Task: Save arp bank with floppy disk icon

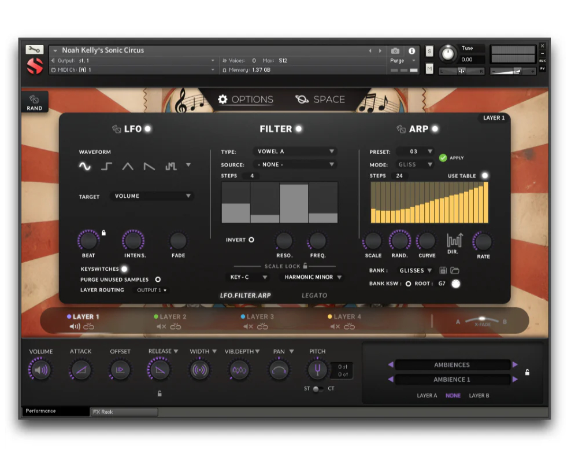Action: (x=443, y=271)
